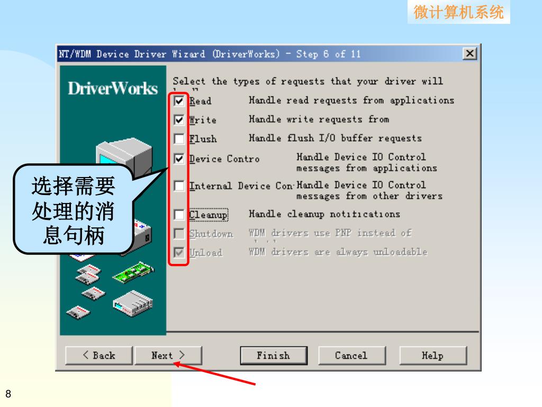Screen dimensions: 542x407
Task: Click the computer monitor illustration
Action: coord(124,153)
